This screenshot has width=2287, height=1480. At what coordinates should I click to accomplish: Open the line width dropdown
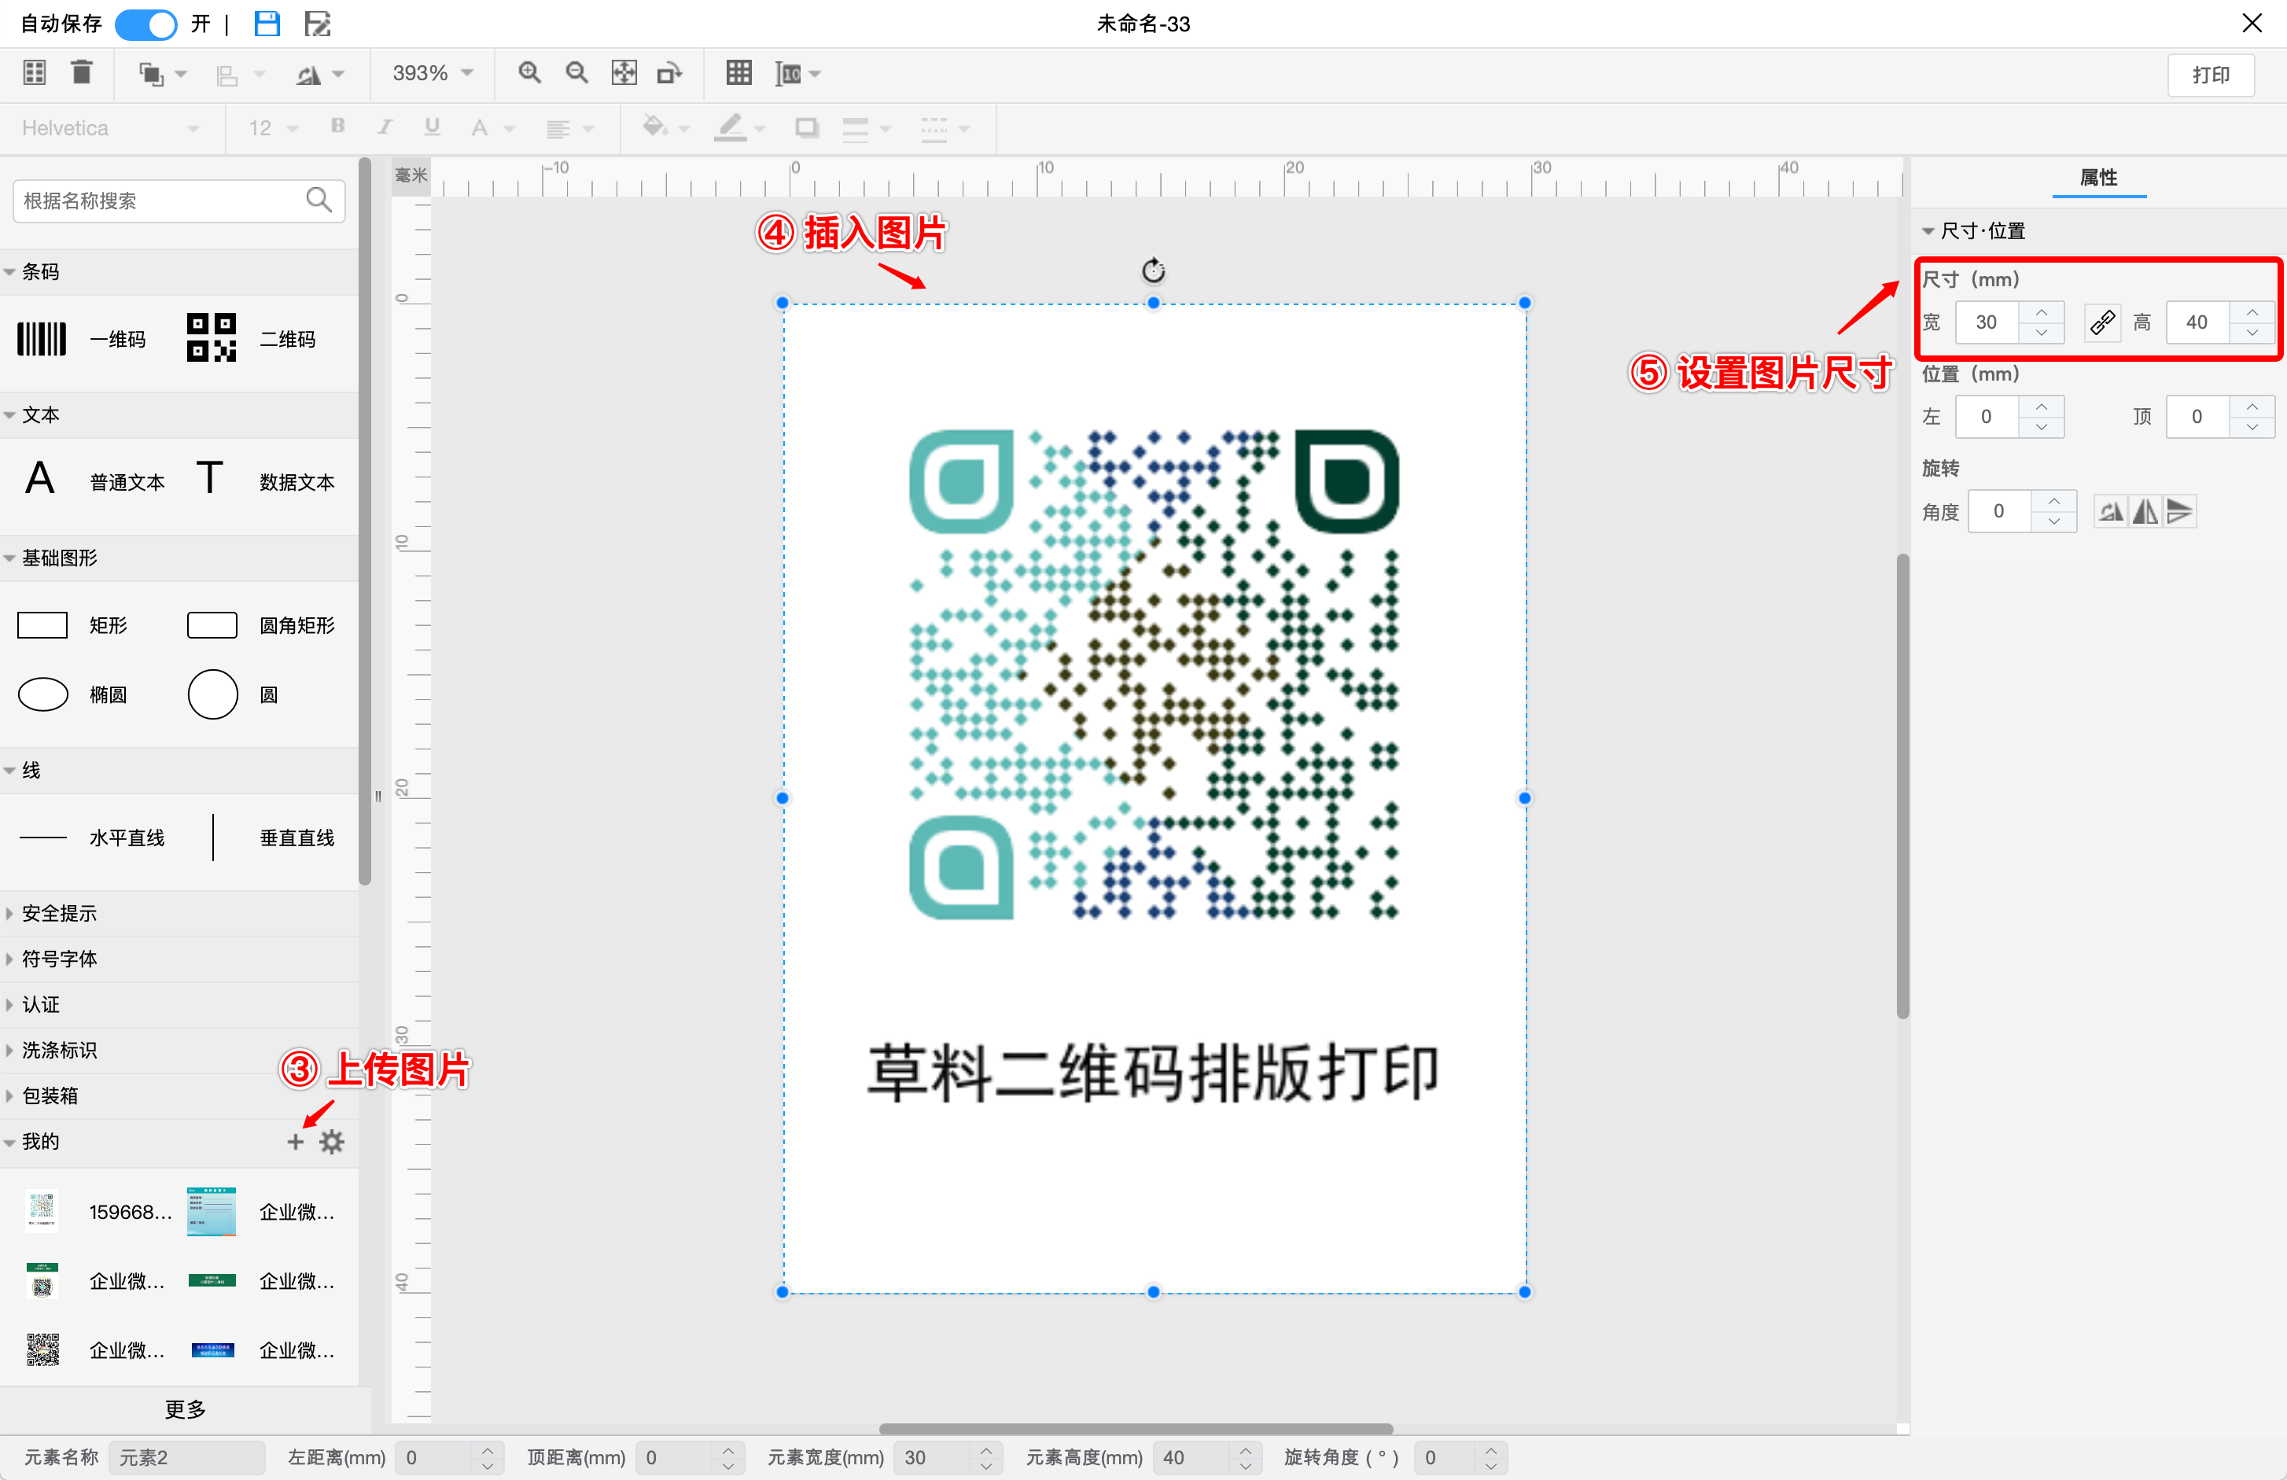(867, 128)
